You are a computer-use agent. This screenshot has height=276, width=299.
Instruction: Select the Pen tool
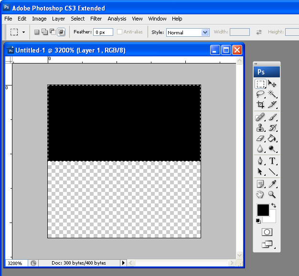click(260, 161)
